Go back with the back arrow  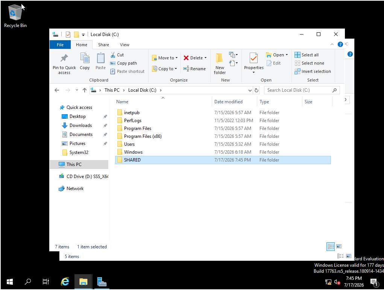pyautogui.click(x=57, y=90)
